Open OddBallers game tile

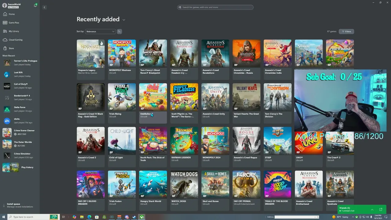tap(153, 103)
